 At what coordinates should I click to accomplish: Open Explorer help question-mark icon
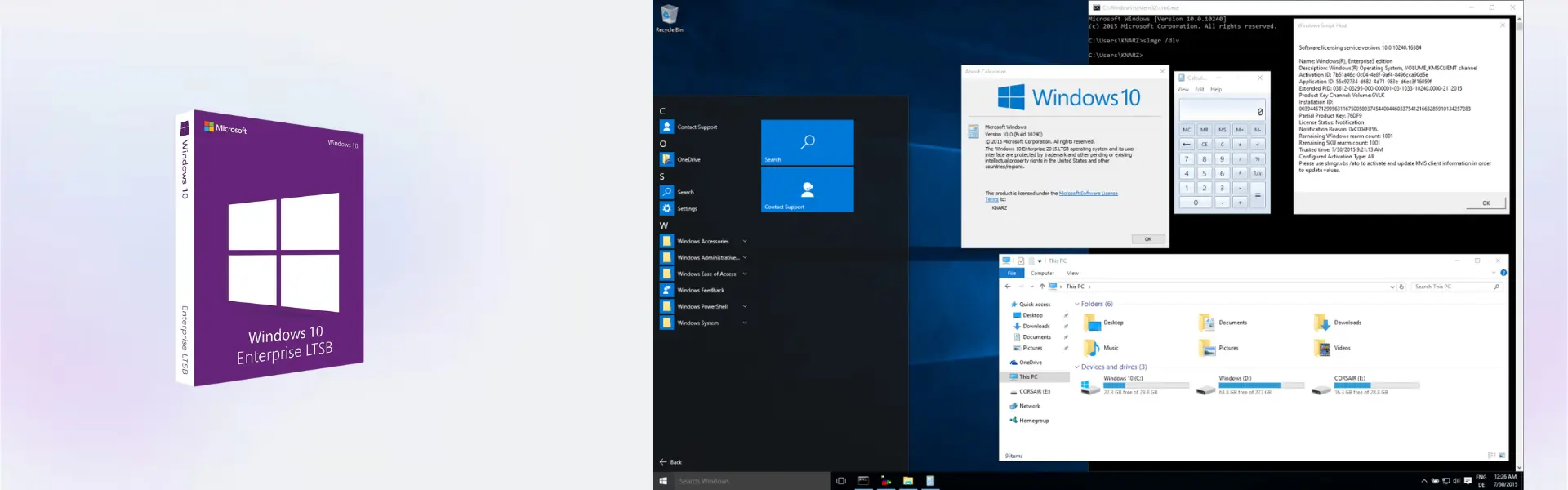[x=1503, y=273]
